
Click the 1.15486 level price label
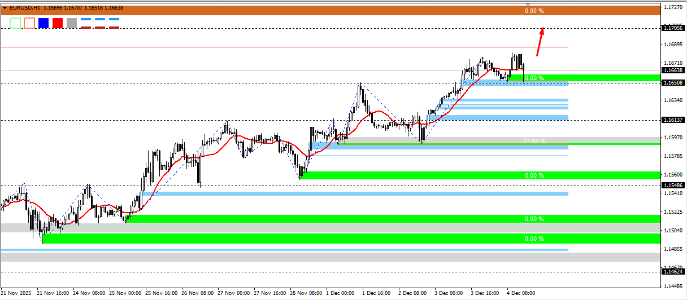point(674,185)
